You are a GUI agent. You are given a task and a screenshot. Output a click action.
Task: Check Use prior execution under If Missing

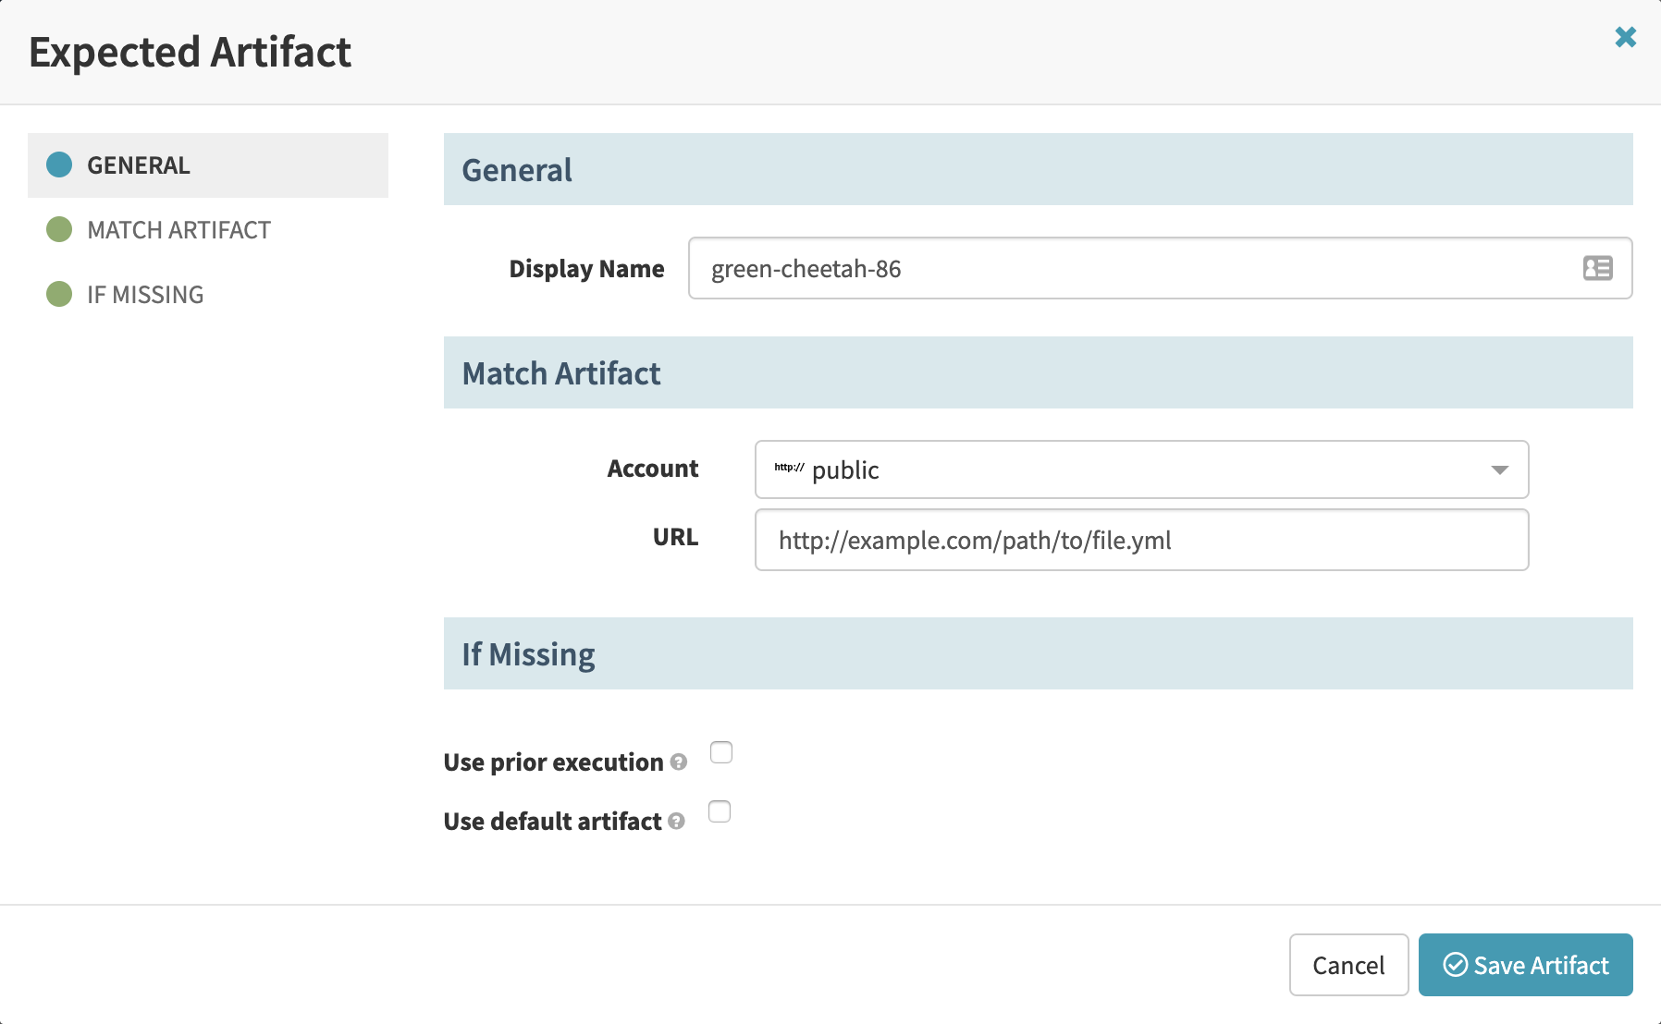[x=720, y=753]
